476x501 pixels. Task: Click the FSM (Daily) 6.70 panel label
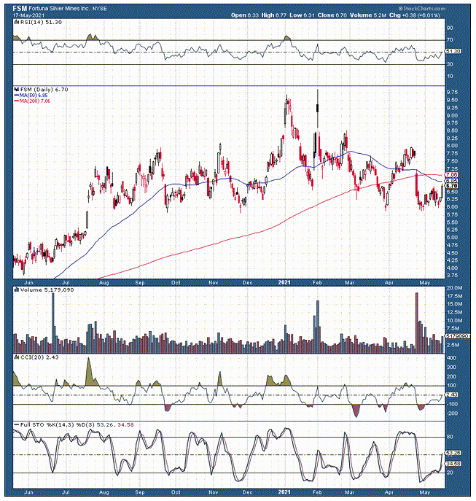click(x=44, y=90)
